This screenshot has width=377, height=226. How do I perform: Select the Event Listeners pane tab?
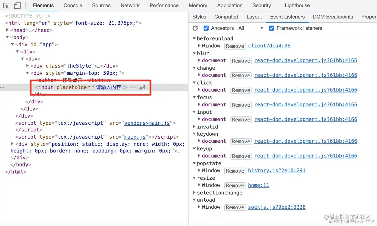tap(287, 17)
